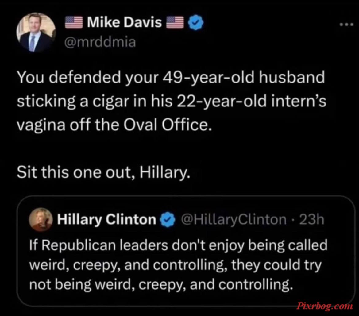Click quoted text line starting 'If Republican leaders'
The width and height of the screenshot is (359, 316).
coord(178,245)
